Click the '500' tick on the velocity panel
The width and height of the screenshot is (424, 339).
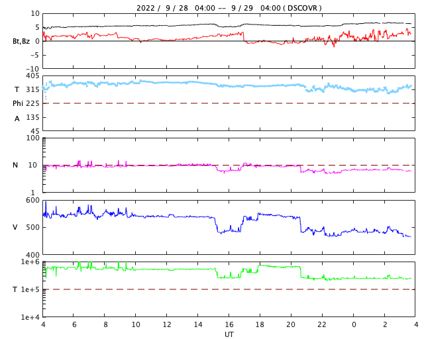point(32,227)
